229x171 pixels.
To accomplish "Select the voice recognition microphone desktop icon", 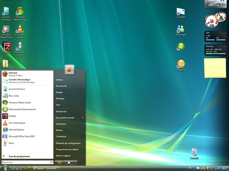I will click(x=20, y=49).
